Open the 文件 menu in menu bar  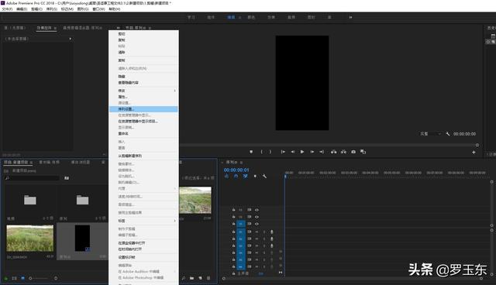click(x=7, y=9)
